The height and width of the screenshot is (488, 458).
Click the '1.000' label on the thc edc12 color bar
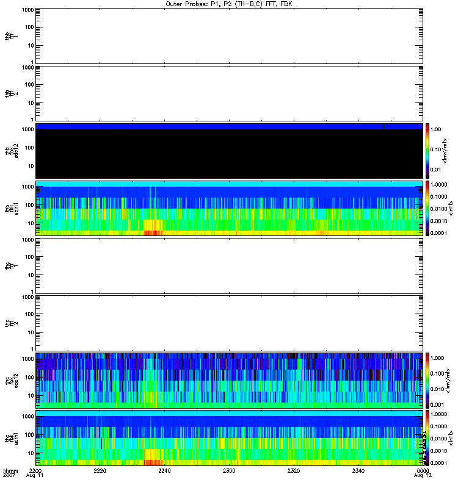tap(437, 358)
